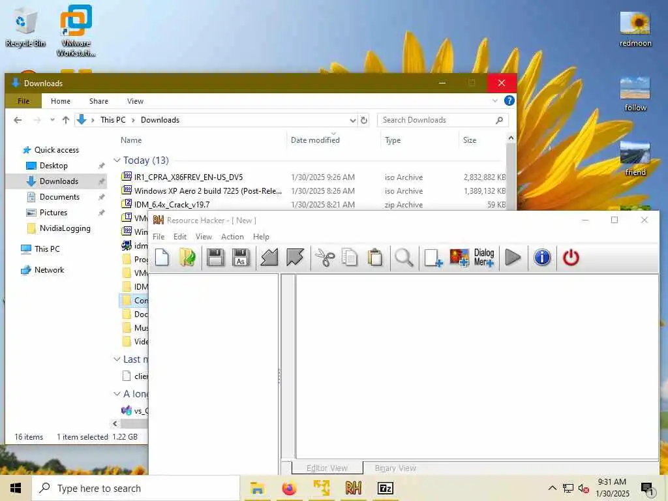
Task: Select Pictures in the navigation pane
Action: click(53, 213)
